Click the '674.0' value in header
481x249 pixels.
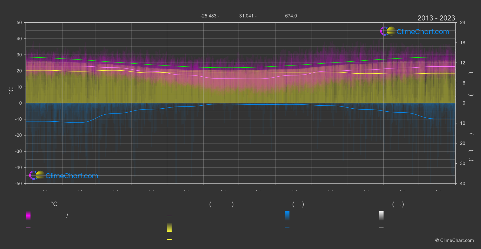tap(291, 16)
